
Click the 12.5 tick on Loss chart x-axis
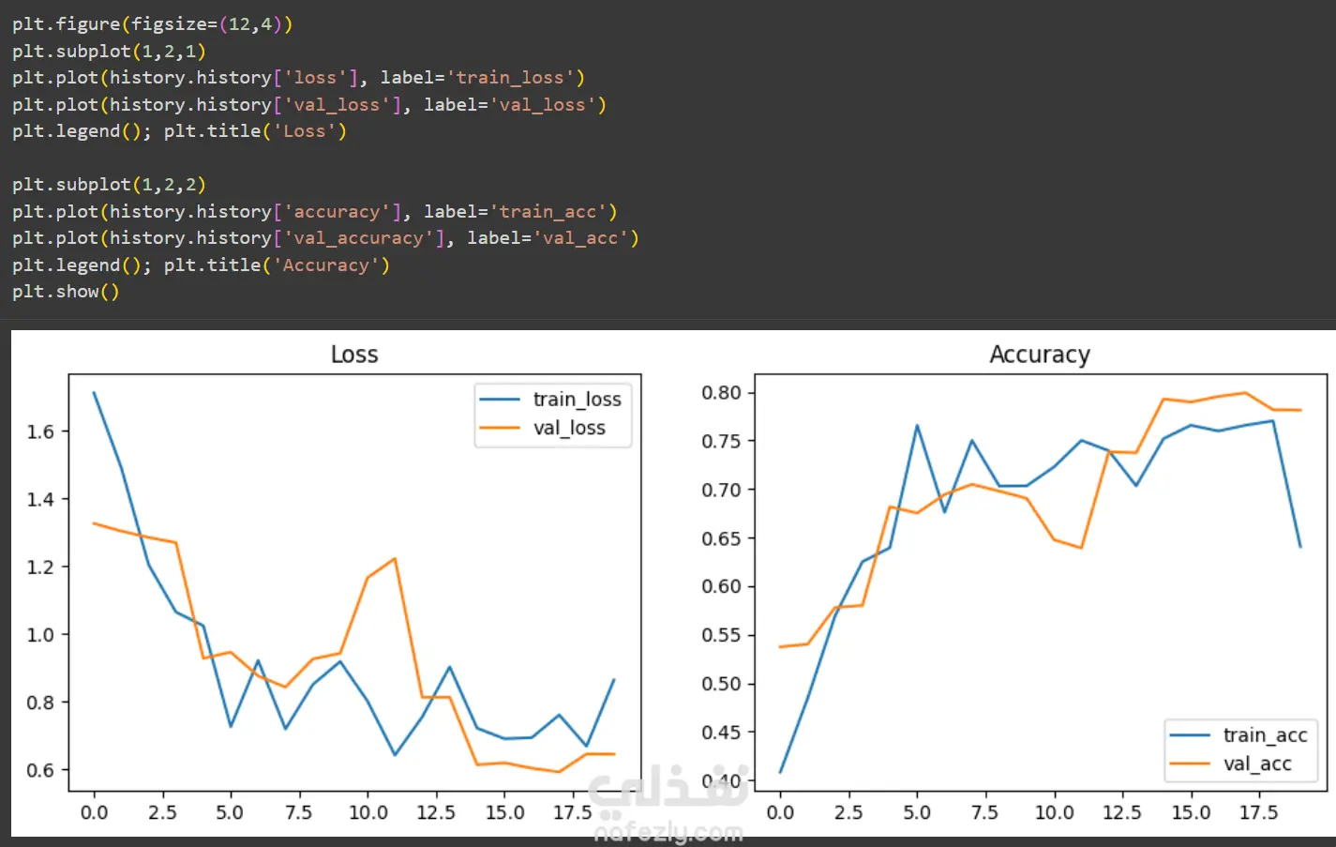pos(436,812)
